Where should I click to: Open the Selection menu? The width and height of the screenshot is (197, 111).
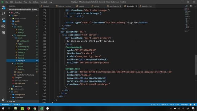tap(18, 2)
